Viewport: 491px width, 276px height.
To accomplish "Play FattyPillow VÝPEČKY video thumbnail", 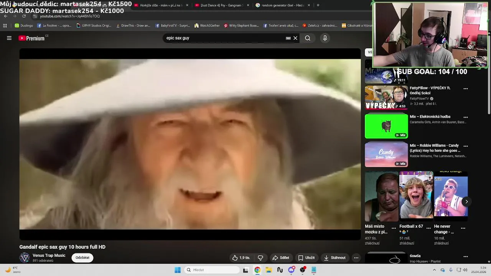I will 386,97.
